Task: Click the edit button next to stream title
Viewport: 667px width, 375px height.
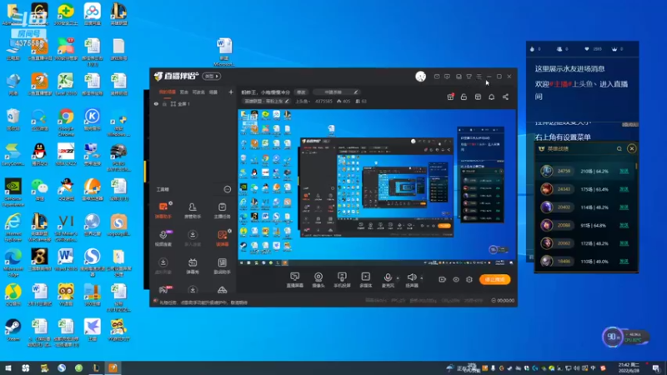Action: tap(301, 92)
